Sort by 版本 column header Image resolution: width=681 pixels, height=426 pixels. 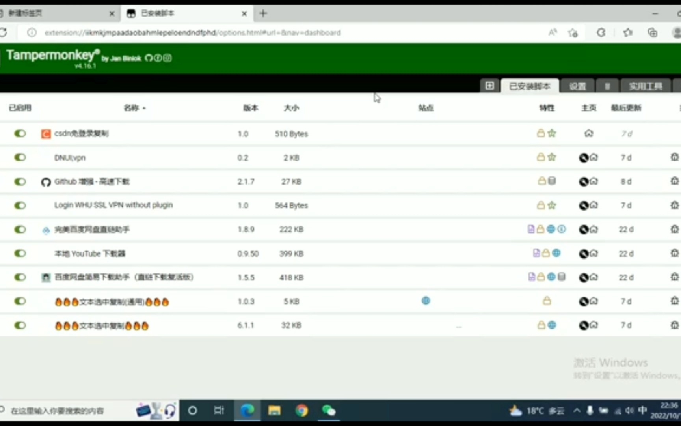point(251,108)
